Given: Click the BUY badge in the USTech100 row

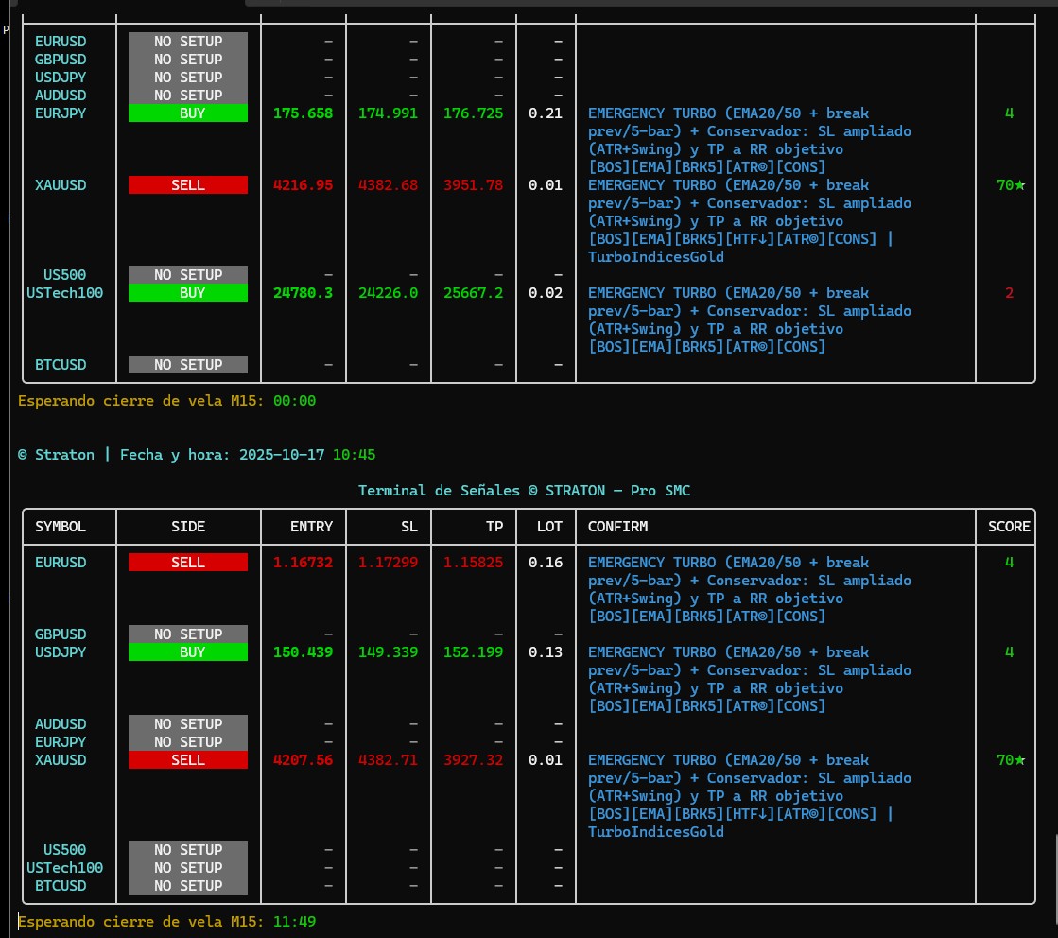Looking at the screenshot, I should tap(187, 293).
